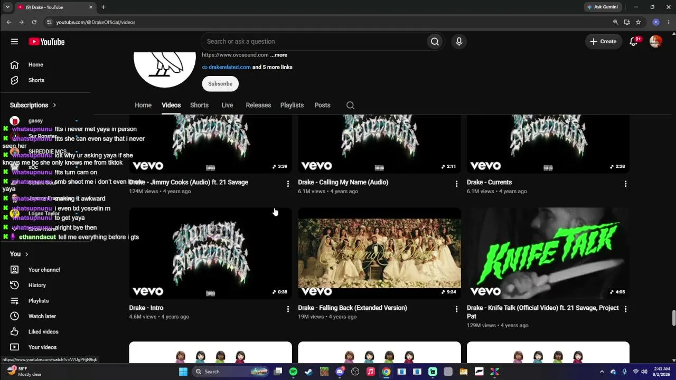This screenshot has width=676, height=380.
Task: Open the Chrome three-dot menu
Action: 669,22
